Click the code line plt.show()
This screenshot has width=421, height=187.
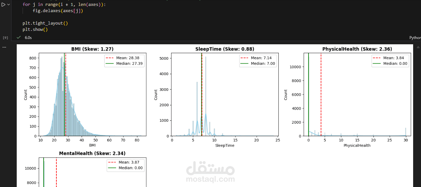(x=35, y=30)
